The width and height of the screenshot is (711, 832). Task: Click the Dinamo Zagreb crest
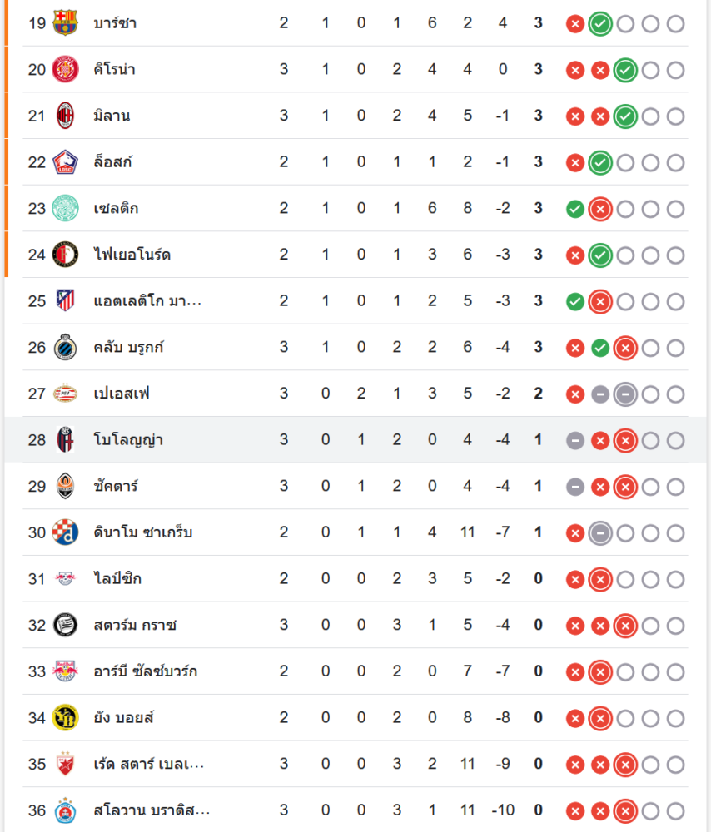[65, 532]
